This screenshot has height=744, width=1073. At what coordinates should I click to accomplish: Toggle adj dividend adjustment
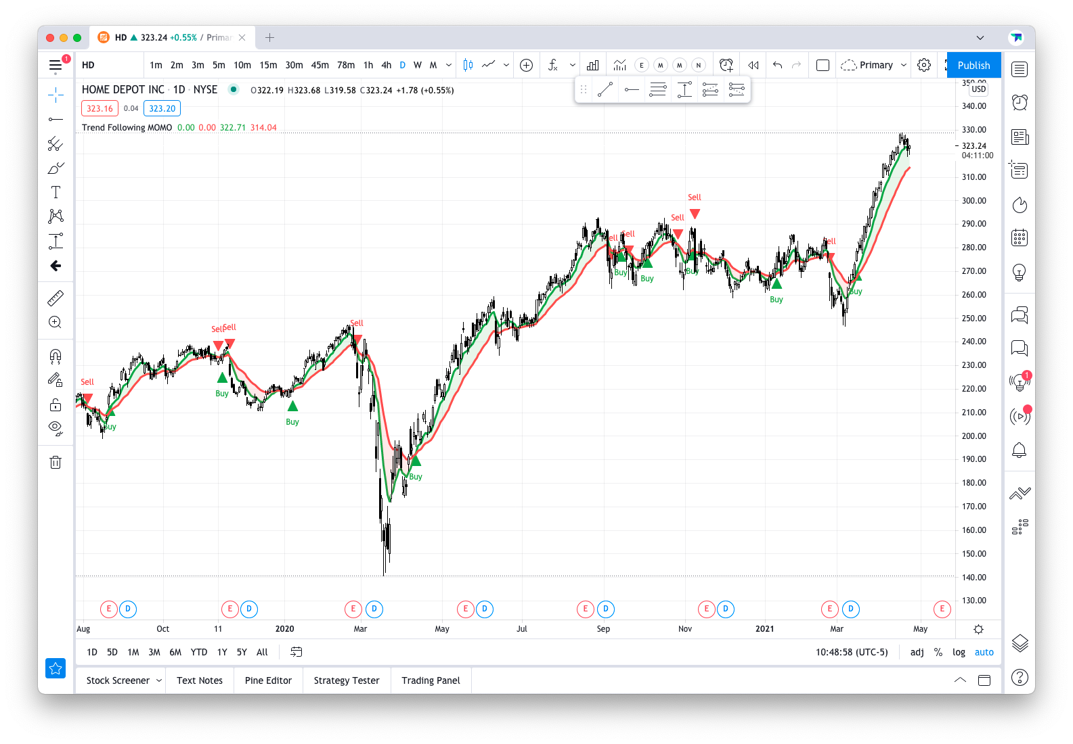click(917, 652)
